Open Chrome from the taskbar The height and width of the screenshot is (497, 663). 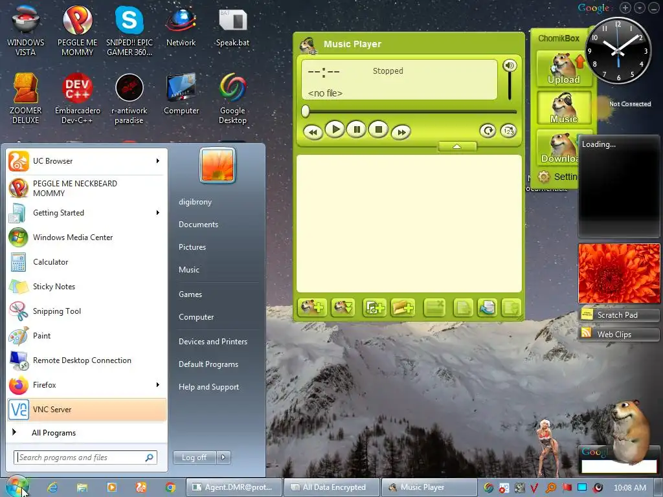click(x=170, y=487)
